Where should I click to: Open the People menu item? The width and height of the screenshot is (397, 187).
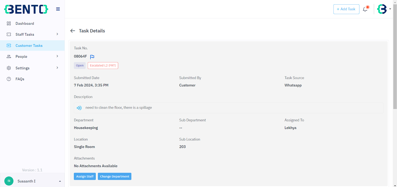click(32, 57)
